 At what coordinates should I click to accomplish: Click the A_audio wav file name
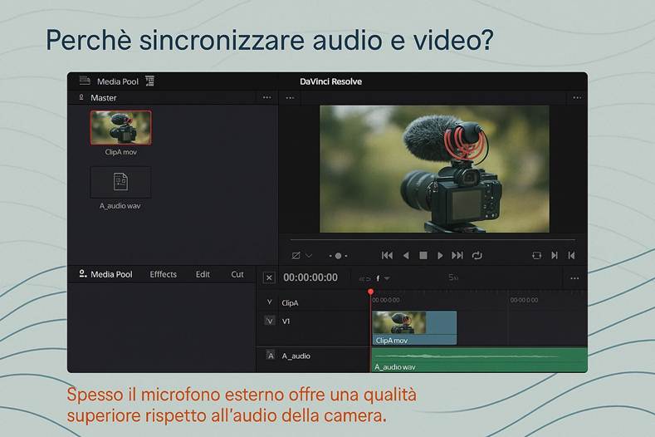click(120, 206)
